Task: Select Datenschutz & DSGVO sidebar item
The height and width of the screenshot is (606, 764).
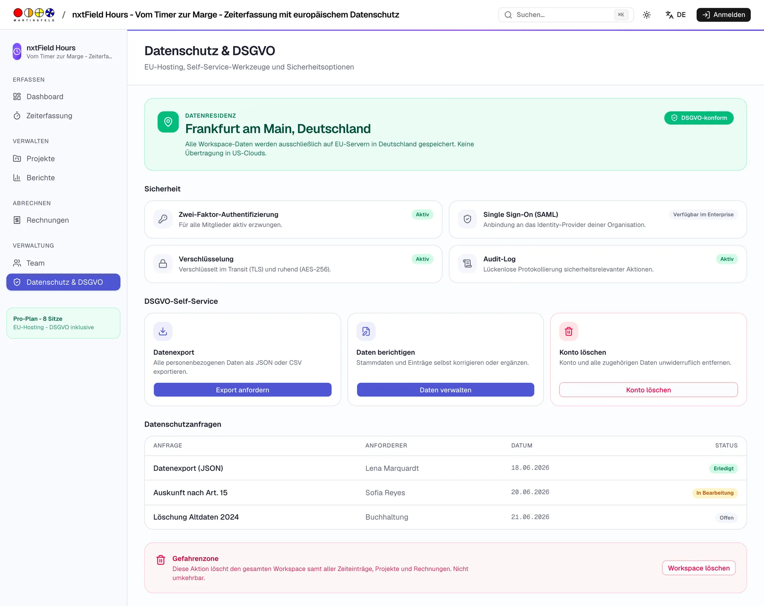Action: [63, 282]
